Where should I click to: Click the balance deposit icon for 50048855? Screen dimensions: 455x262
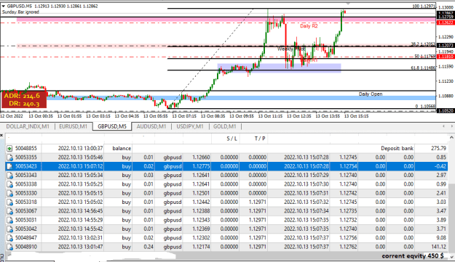(x=9, y=148)
